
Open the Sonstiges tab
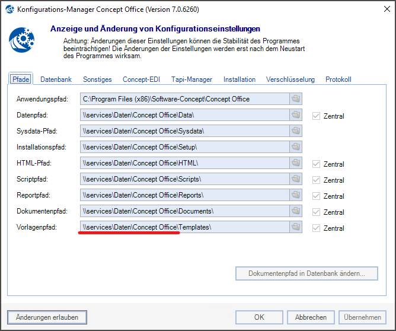coord(97,79)
